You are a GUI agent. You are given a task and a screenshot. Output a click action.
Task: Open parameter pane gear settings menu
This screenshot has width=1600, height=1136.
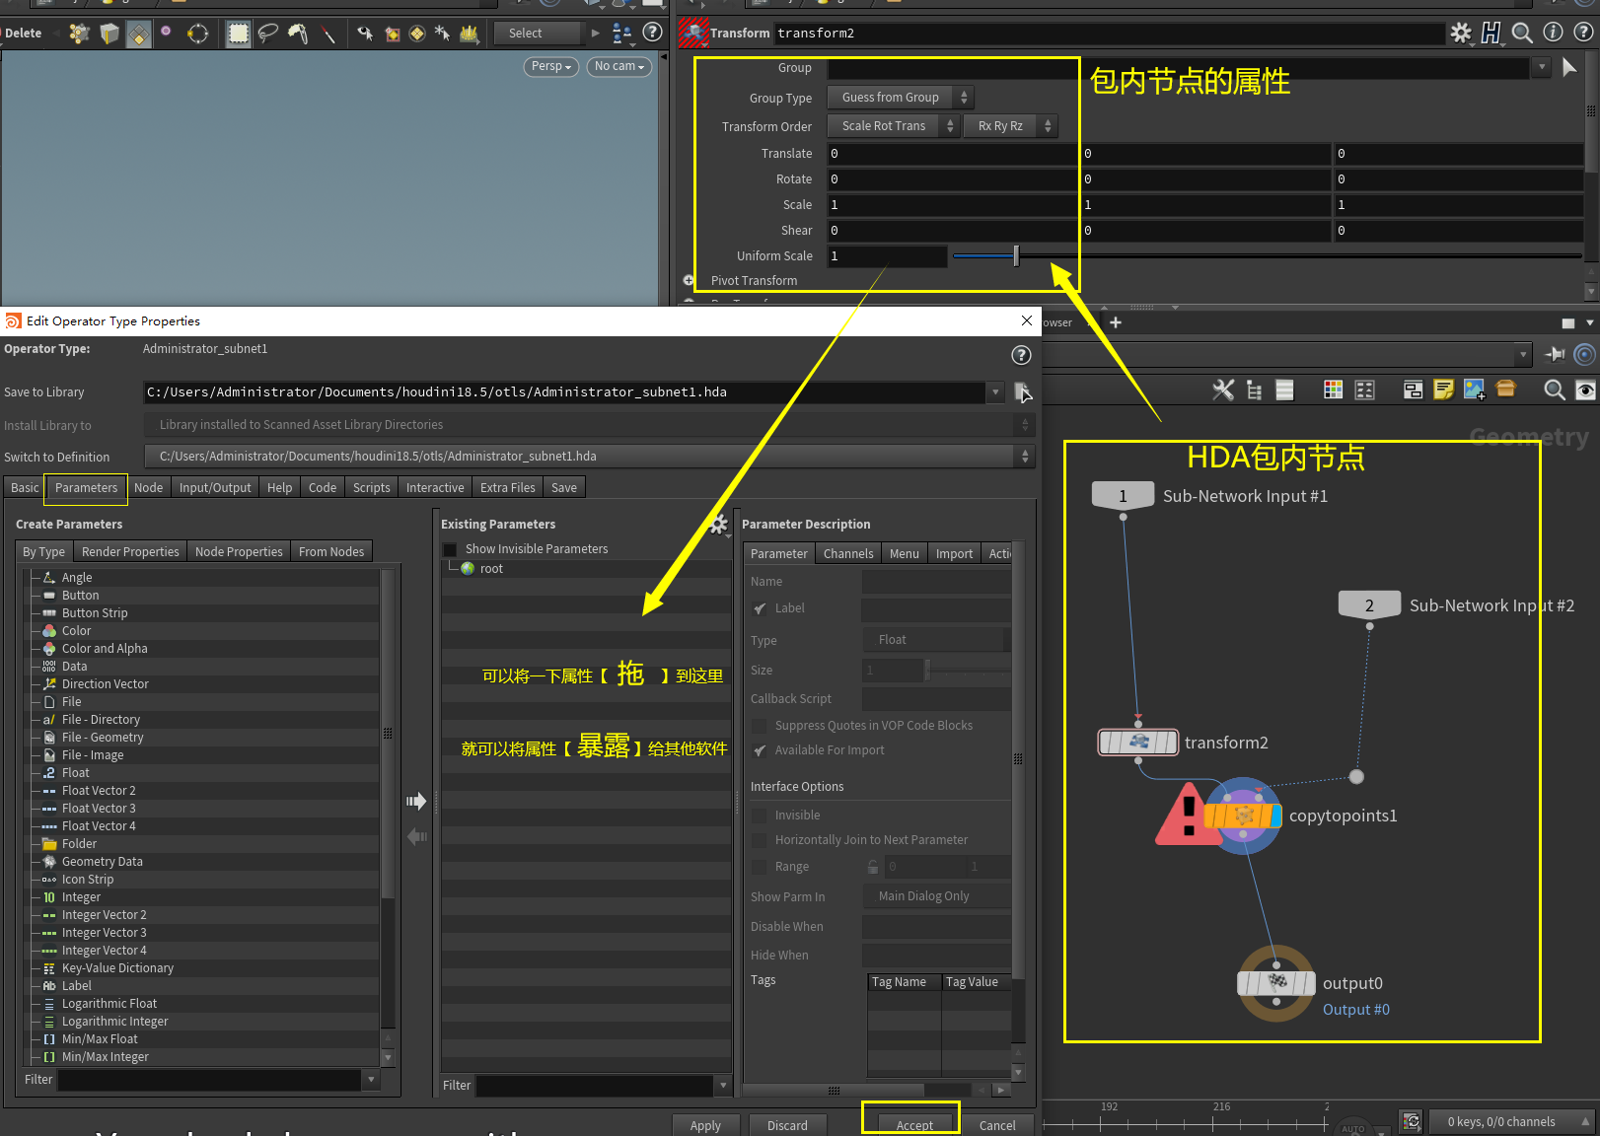point(1461,33)
